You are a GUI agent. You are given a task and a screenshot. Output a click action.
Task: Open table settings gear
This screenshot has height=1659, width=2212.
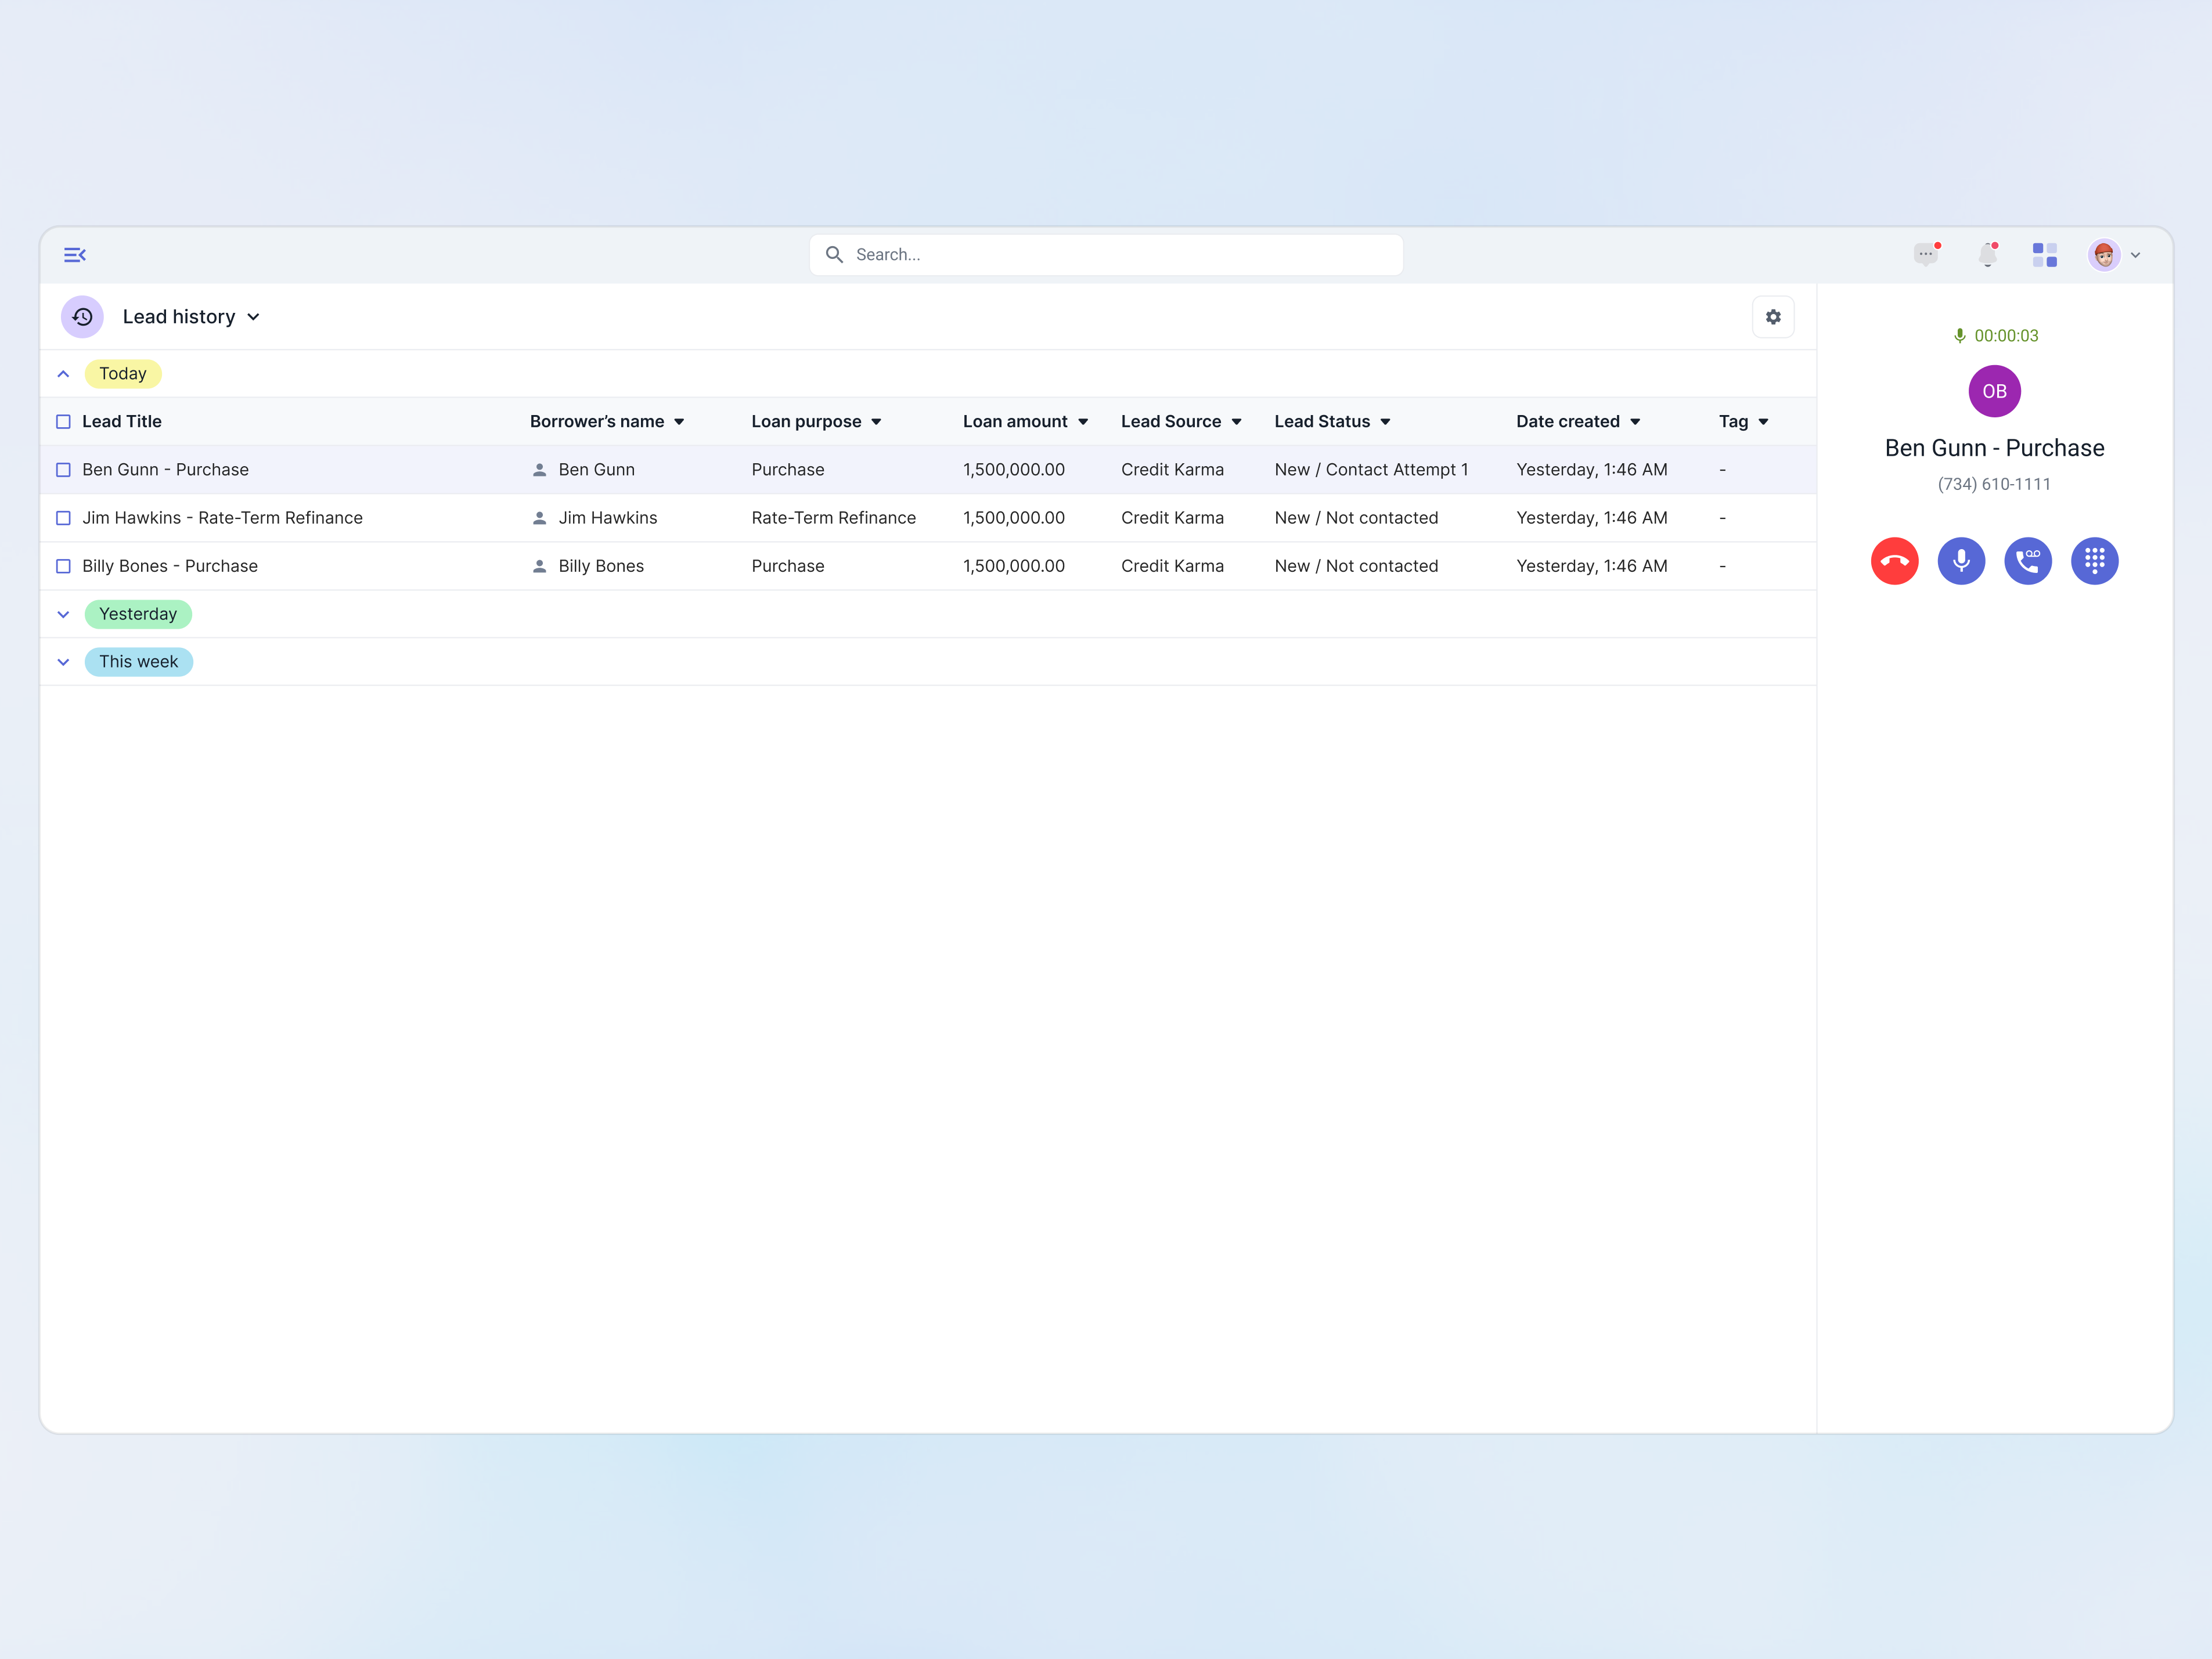tap(1773, 317)
